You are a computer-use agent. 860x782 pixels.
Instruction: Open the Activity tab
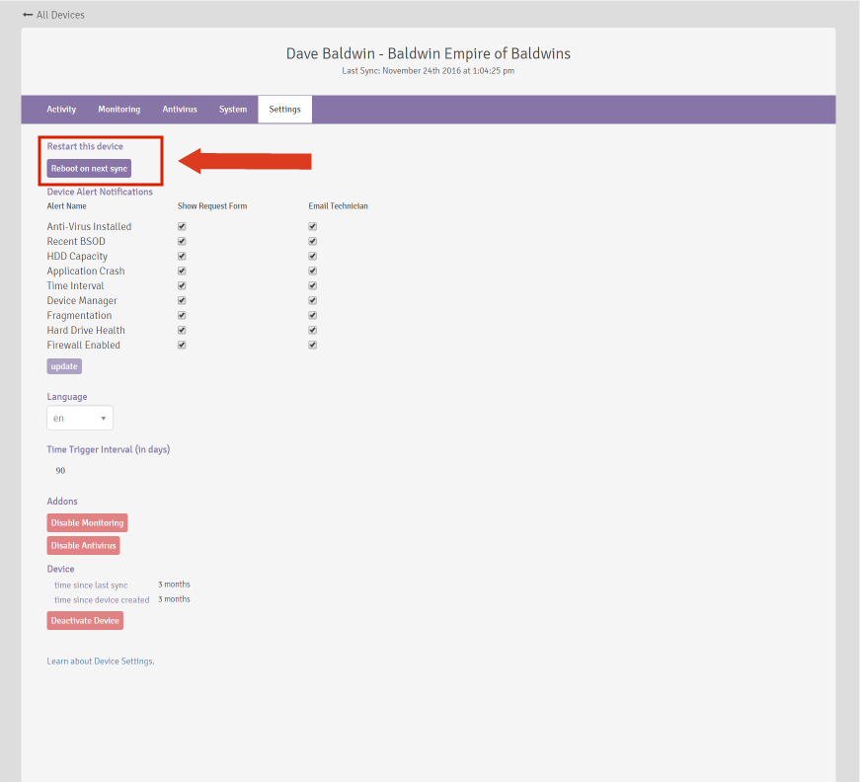(61, 110)
